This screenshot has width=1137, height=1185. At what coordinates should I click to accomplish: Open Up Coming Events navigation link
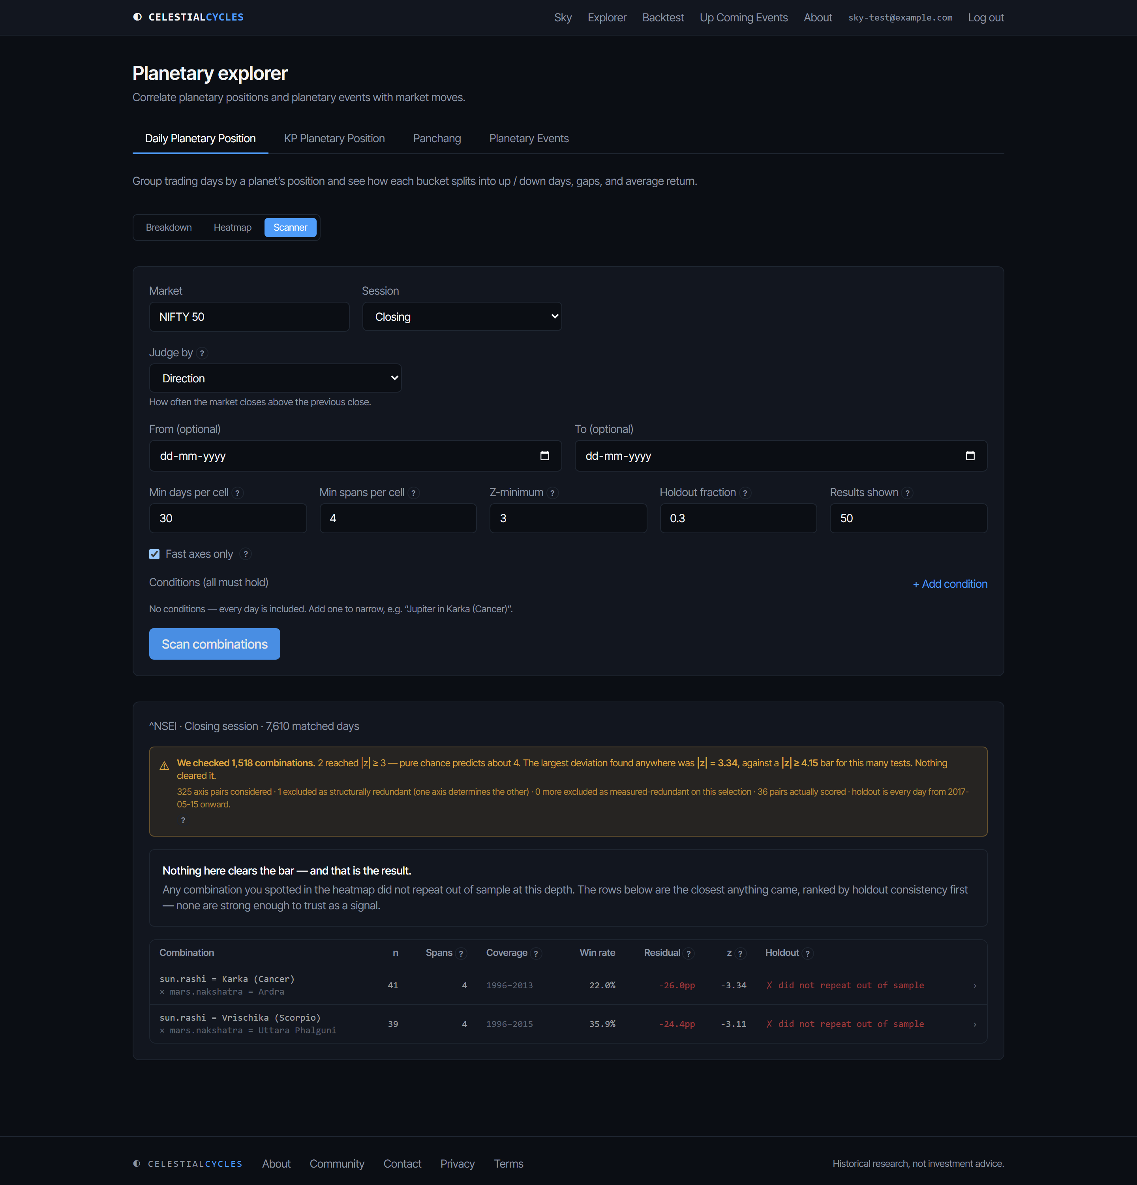(x=743, y=17)
